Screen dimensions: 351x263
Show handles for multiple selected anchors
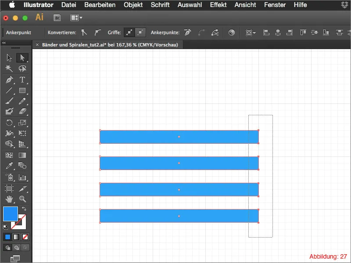click(x=129, y=32)
